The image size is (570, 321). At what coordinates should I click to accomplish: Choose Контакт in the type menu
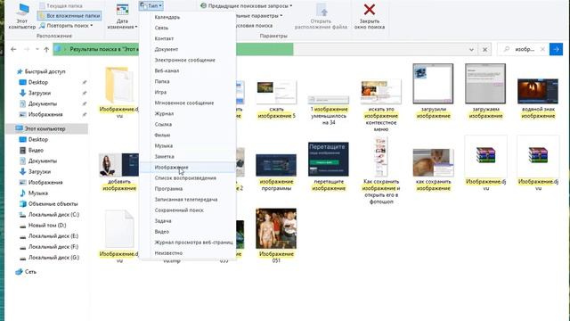tap(188, 38)
